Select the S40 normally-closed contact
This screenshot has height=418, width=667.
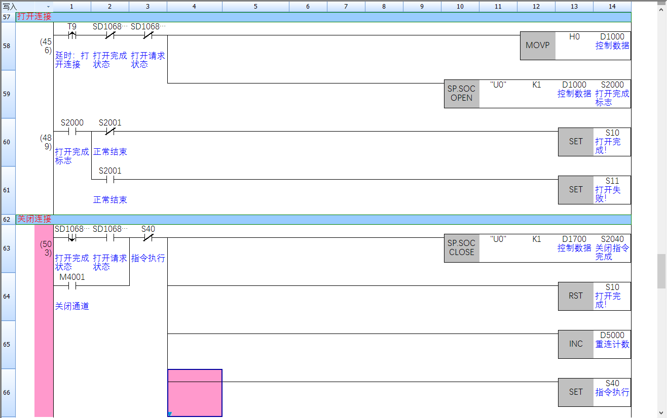tap(148, 238)
